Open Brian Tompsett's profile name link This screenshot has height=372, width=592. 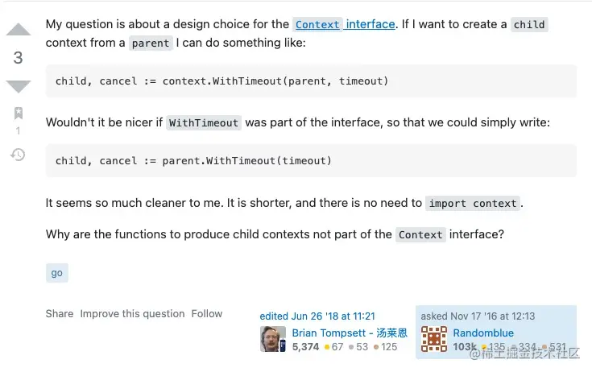pyautogui.click(x=350, y=333)
